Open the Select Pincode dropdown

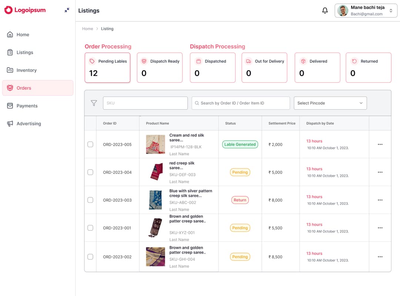click(x=330, y=103)
